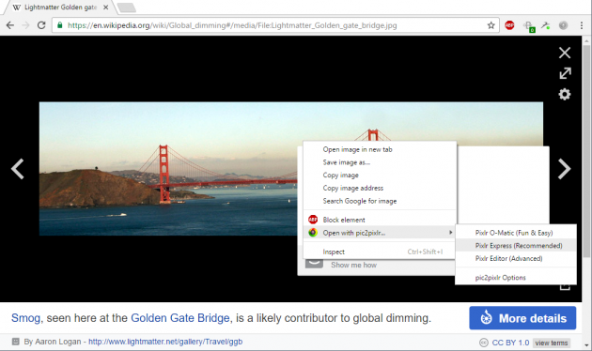Select Pixlr Express (Recommended)
This screenshot has width=592, height=351.
coord(516,246)
